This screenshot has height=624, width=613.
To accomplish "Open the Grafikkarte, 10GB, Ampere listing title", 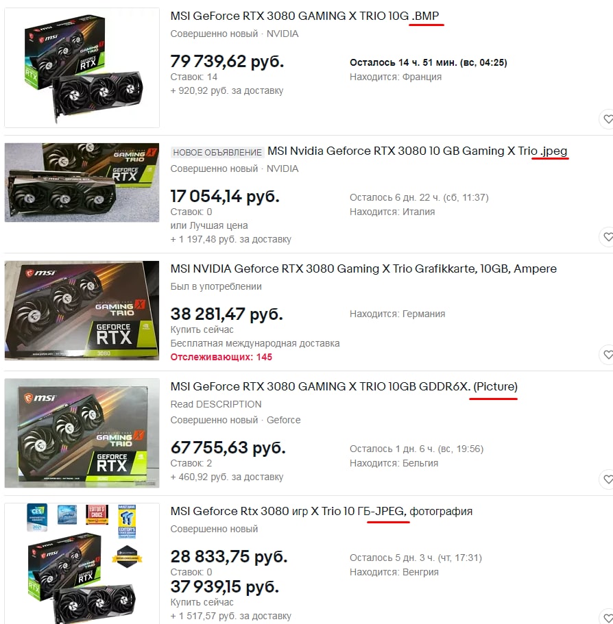I will pyautogui.click(x=363, y=269).
